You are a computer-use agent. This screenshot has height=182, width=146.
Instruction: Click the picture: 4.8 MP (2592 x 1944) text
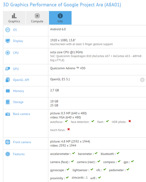coord(70,141)
